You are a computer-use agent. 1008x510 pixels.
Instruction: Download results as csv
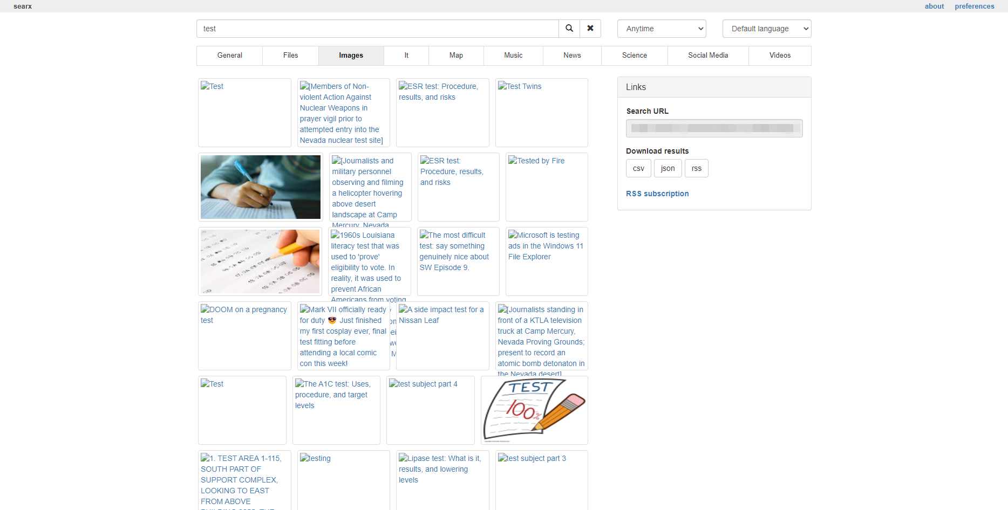click(x=638, y=168)
